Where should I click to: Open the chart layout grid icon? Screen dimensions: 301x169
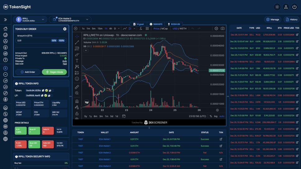(x=147, y=29)
